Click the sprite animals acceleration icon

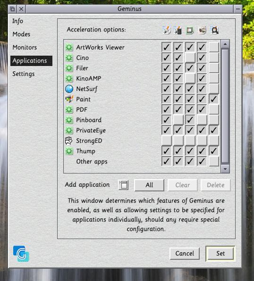pyautogui.click(x=202, y=30)
